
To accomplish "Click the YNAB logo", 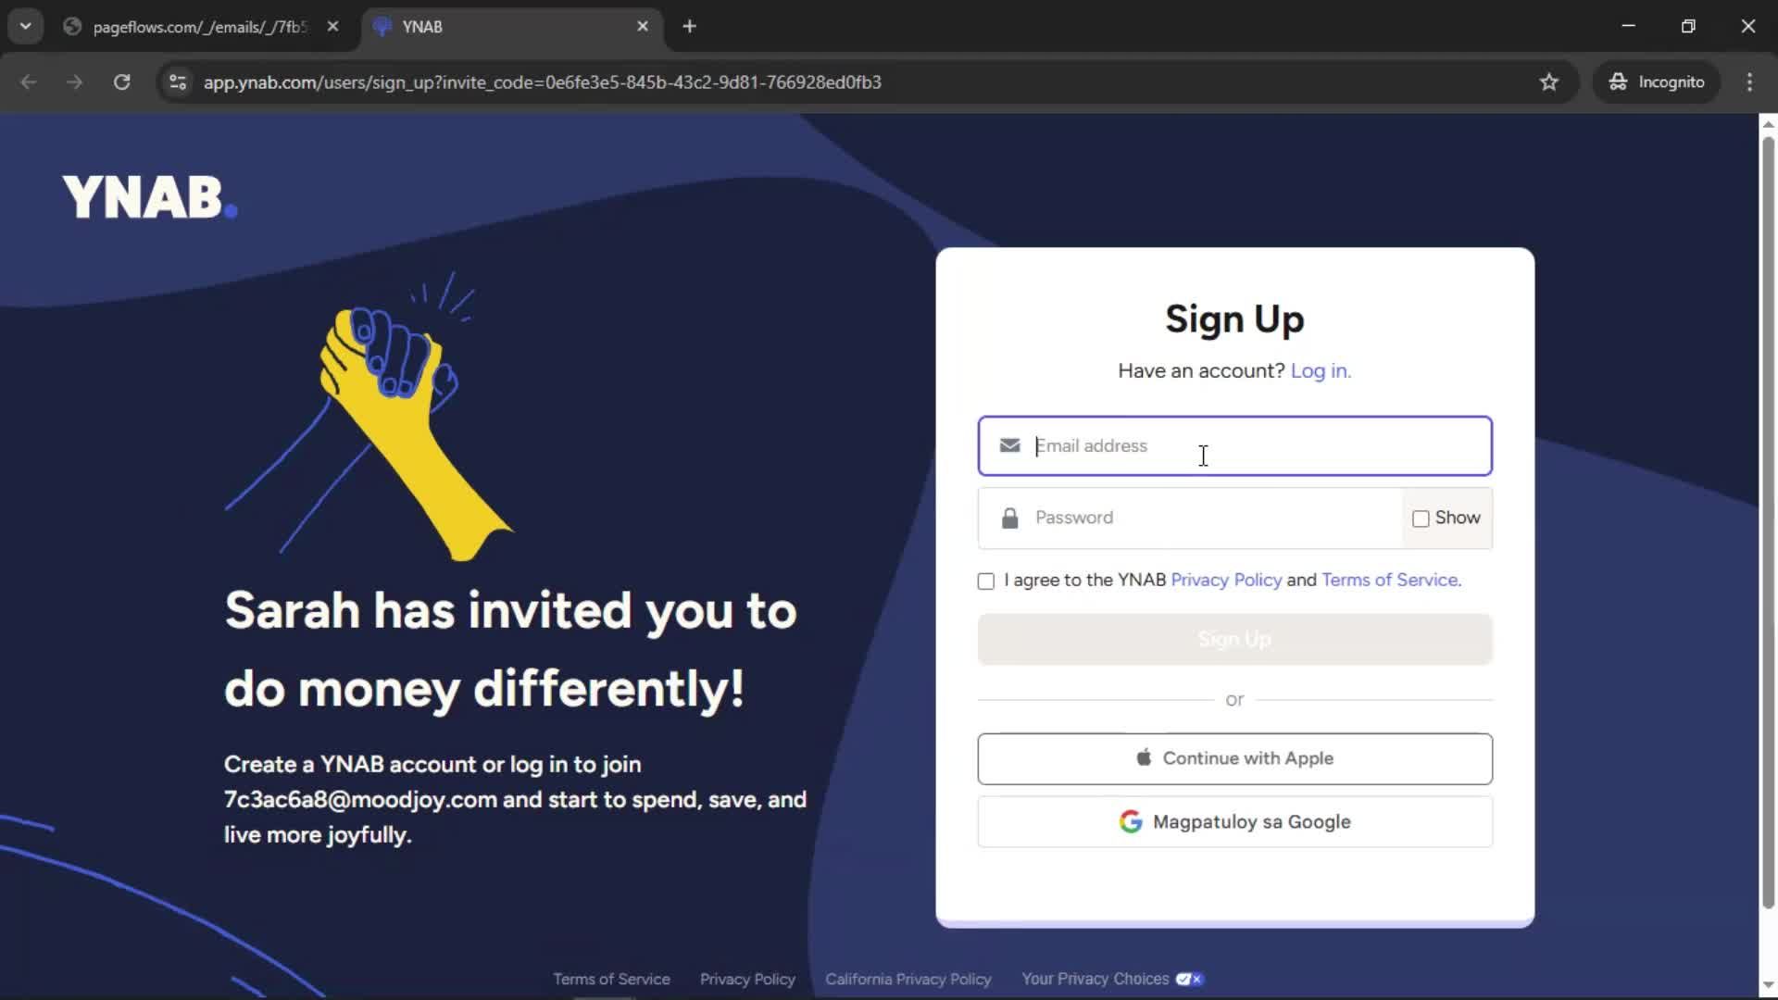I will point(150,197).
